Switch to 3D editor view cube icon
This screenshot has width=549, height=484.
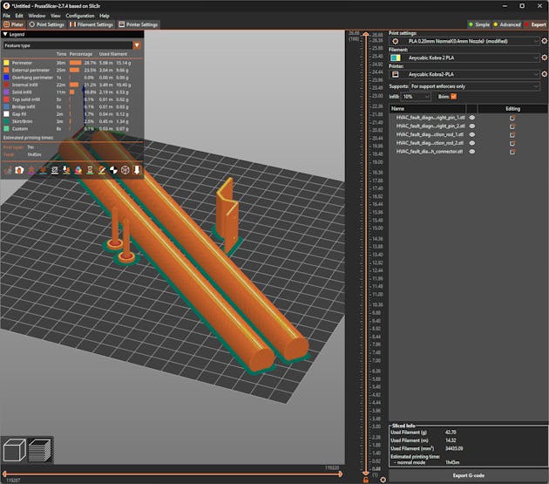click(x=14, y=449)
